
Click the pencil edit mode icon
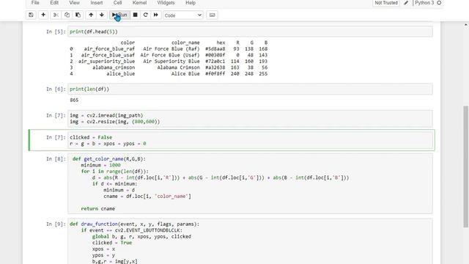tap(406, 3)
